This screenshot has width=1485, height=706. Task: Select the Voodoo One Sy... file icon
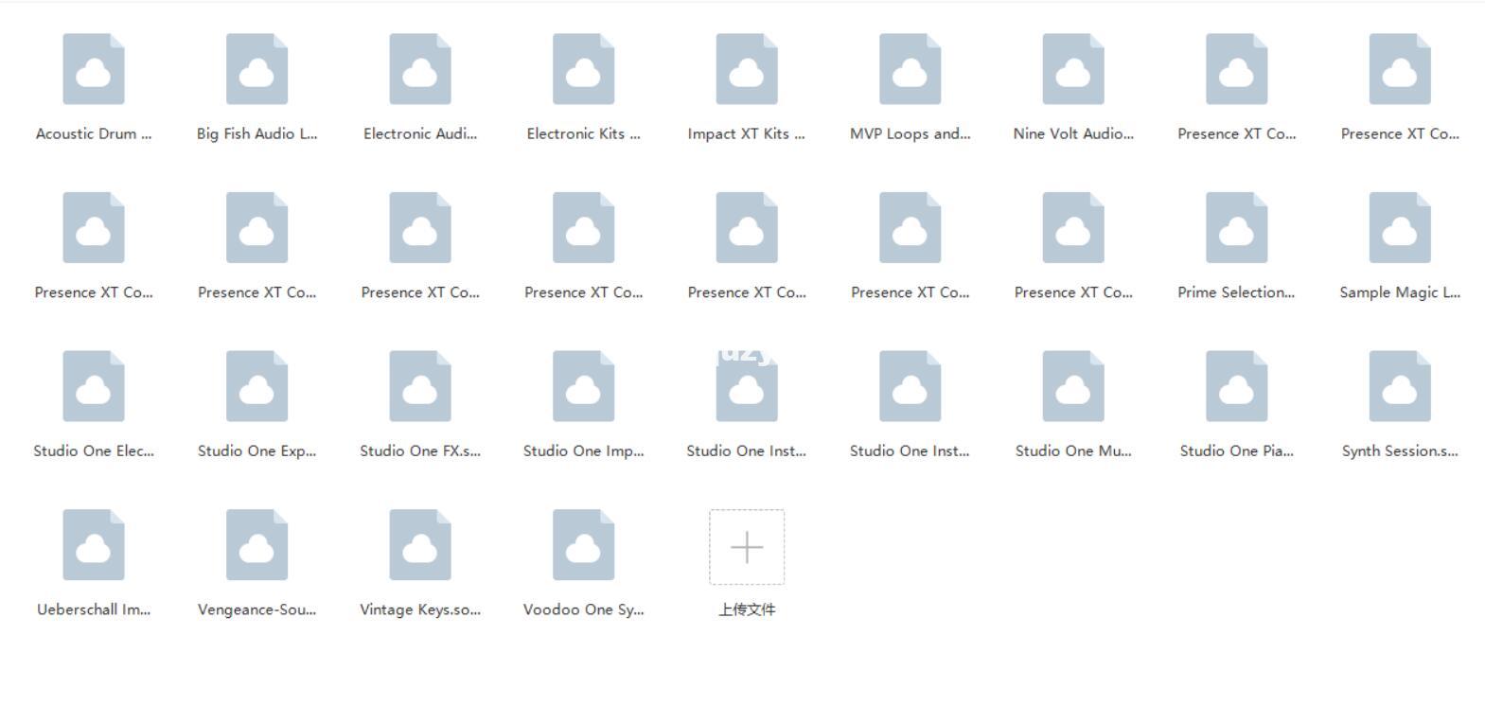coord(584,545)
